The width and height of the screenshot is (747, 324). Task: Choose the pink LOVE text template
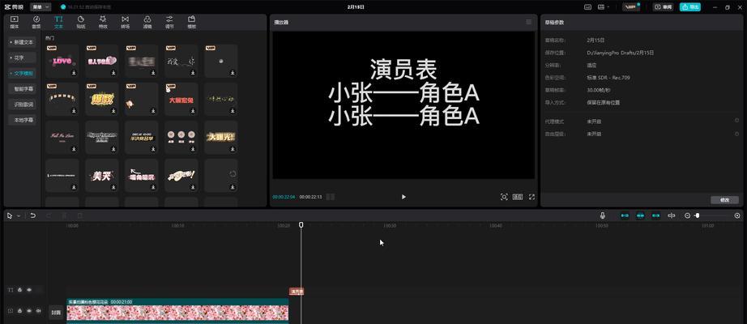(x=62, y=61)
